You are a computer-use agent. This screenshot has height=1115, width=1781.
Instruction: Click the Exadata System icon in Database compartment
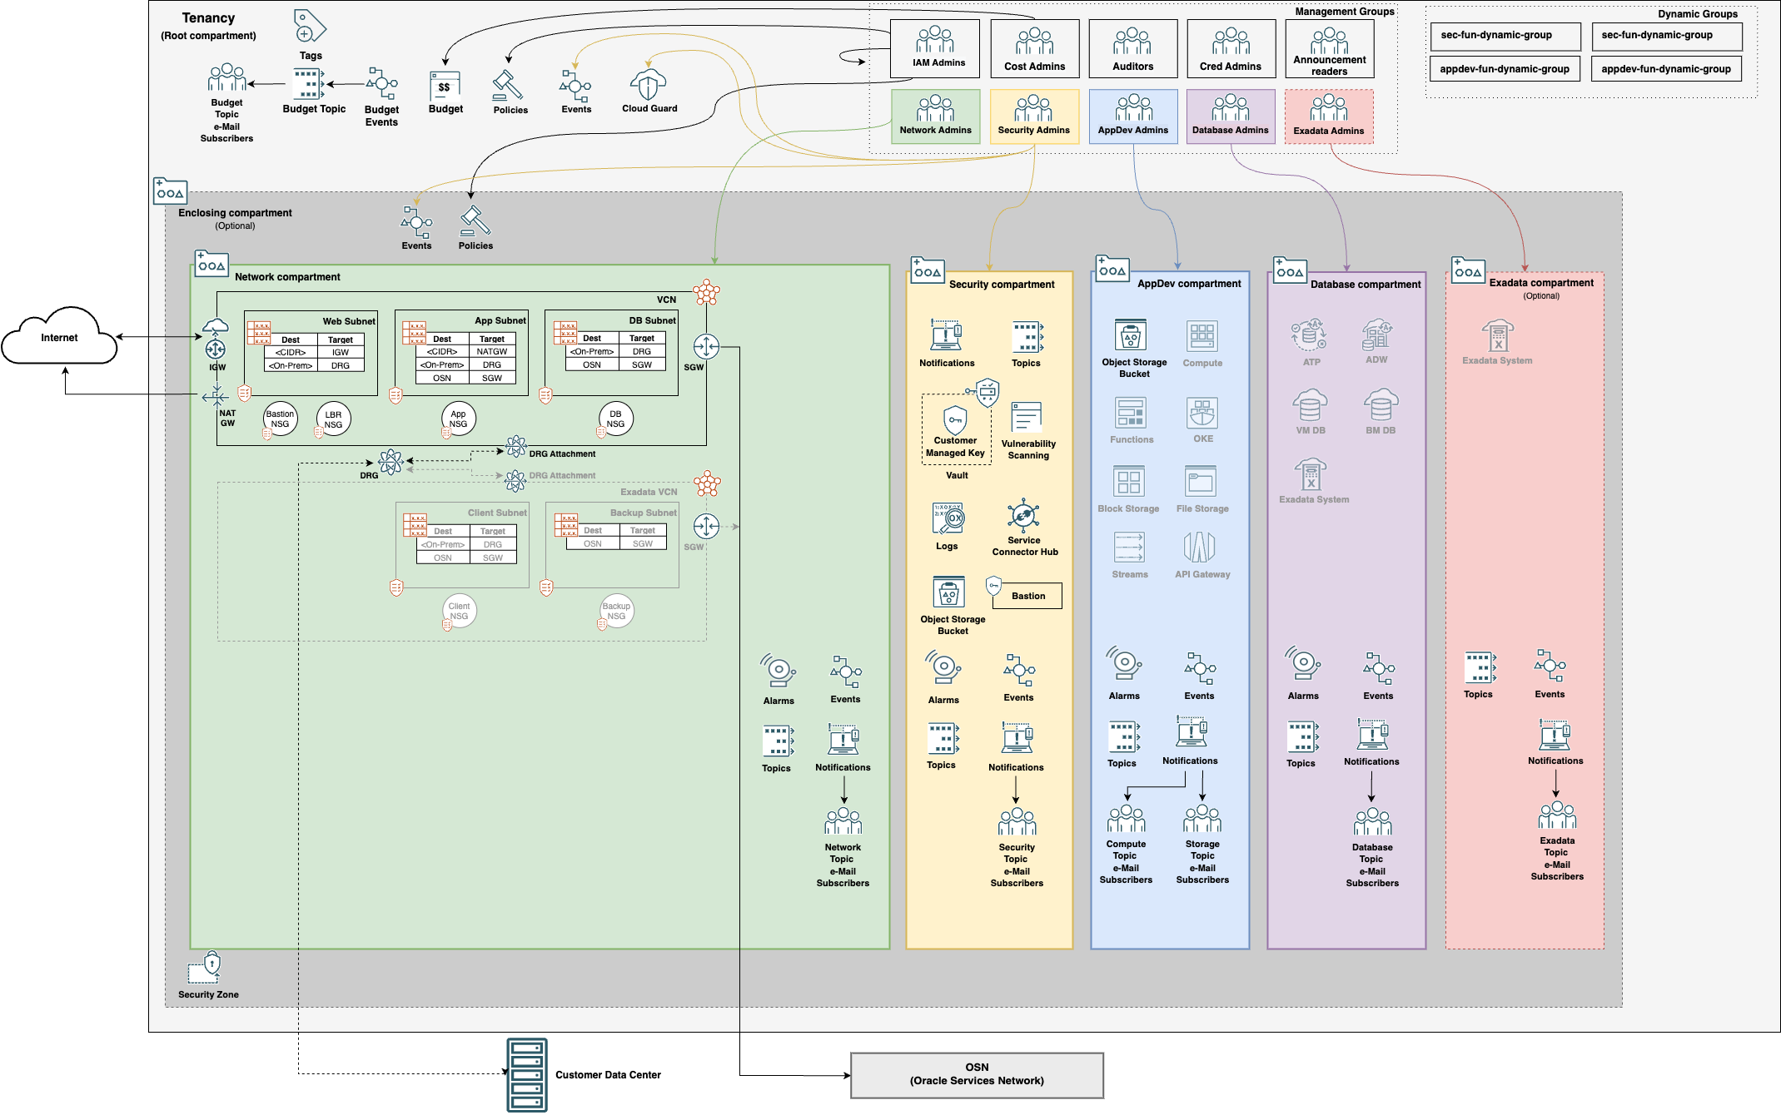tap(1311, 475)
